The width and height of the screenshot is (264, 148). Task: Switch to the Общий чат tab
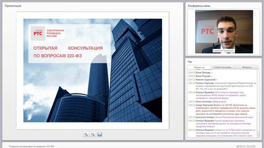(199, 67)
